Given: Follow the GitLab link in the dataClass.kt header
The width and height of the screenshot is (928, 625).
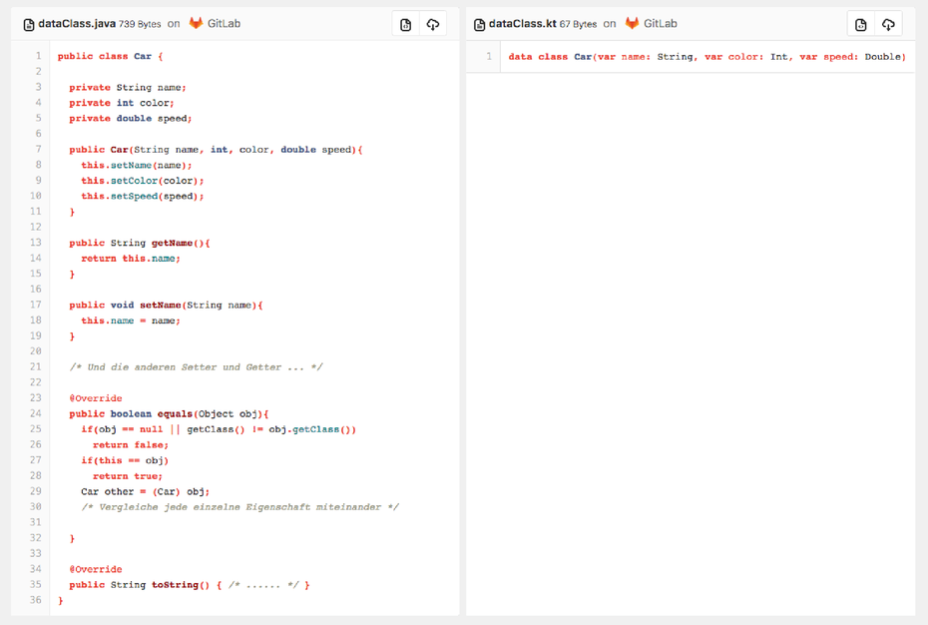Looking at the screenshot, I should [661, 24].
